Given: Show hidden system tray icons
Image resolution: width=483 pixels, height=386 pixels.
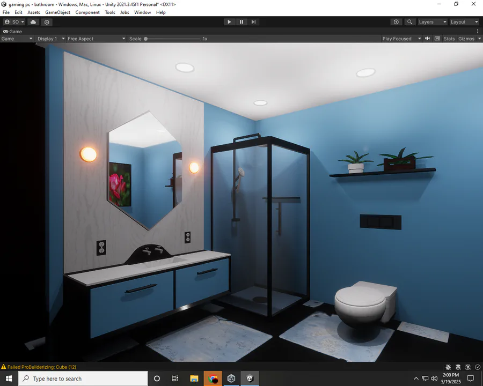Looking at the screenshot, I should coord(416,378).
